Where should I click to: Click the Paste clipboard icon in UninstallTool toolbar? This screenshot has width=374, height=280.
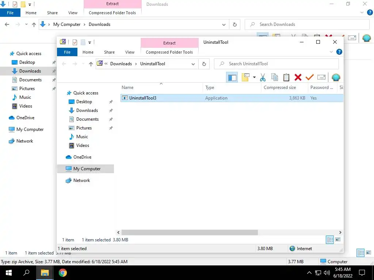pyautogui.click(x=286, y=77)
